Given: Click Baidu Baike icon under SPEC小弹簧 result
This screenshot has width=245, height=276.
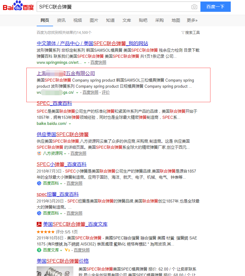Looking at the screenshot, I should tap(39, 183).
